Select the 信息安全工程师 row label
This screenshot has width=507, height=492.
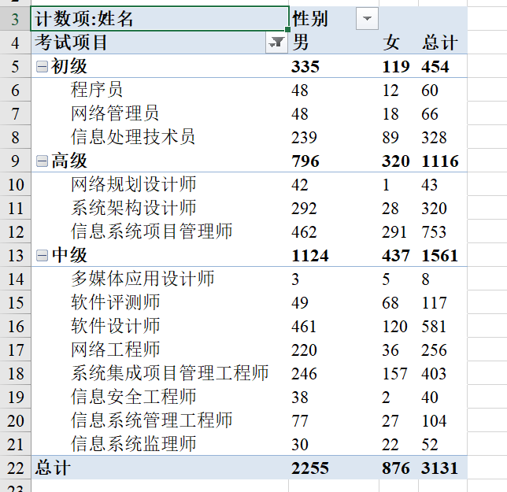tap(133, 397)
